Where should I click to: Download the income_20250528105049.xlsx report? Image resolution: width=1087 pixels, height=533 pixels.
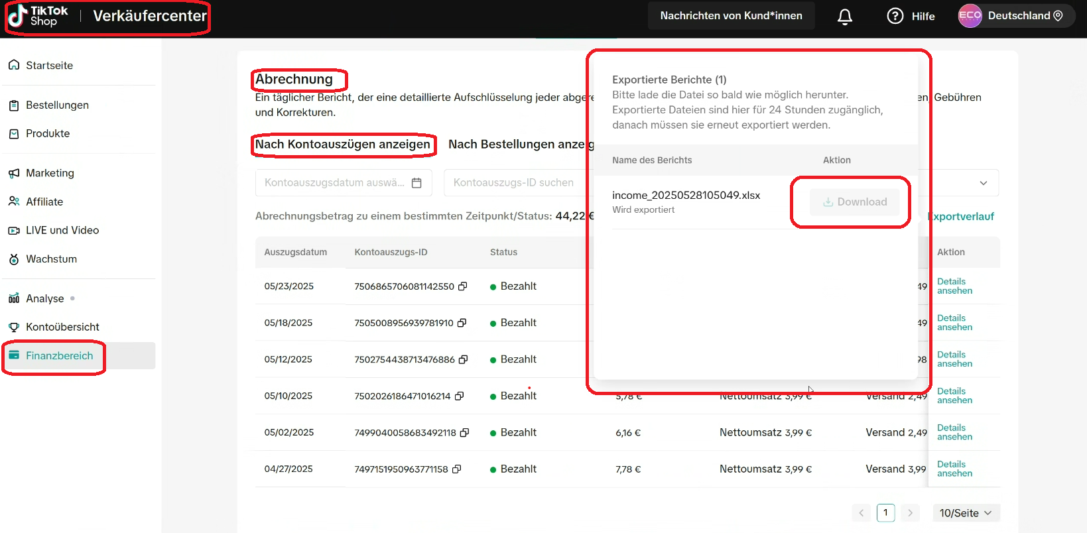(854, 202)
